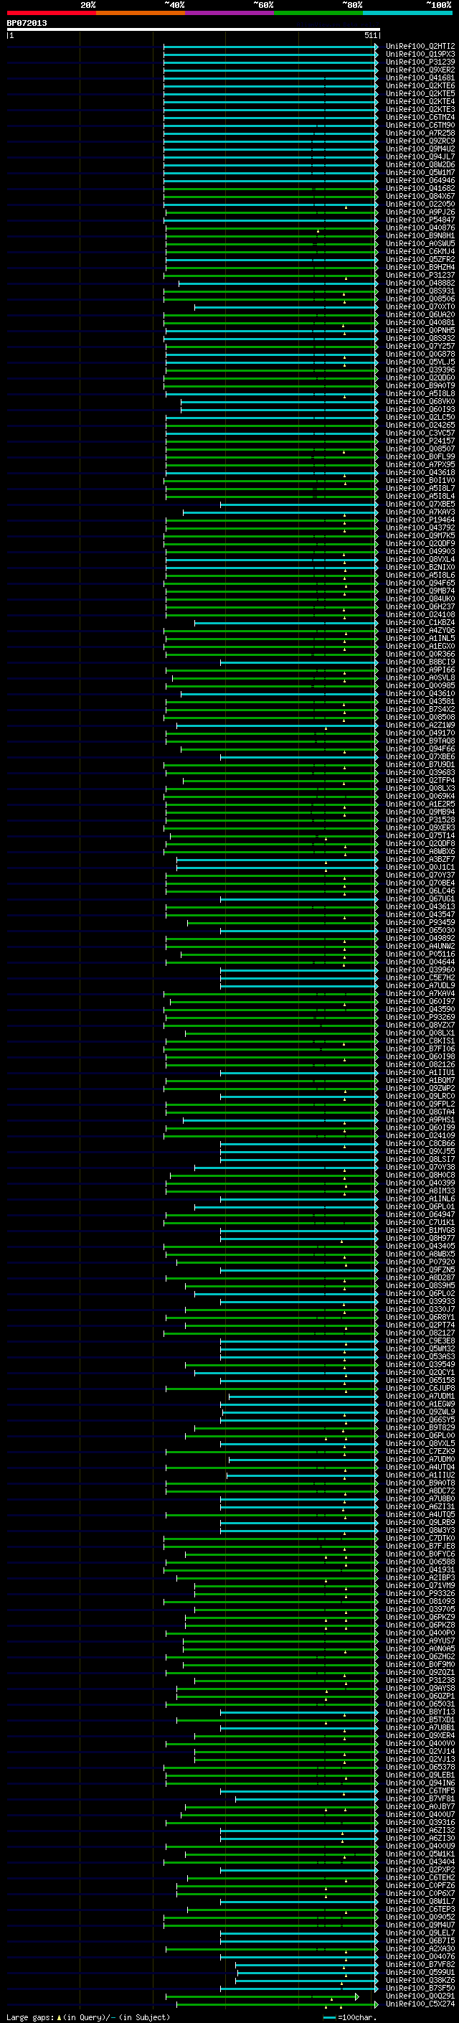Click the red 20% identity color segment
This screenshot has height=2023, width=459.
click(x=52, y=13)
